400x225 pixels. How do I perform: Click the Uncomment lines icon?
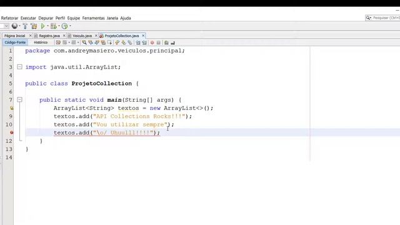coord(172,42)
